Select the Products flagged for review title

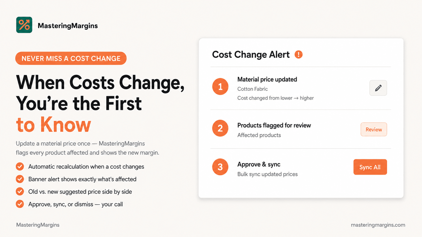tap(274, 125)
